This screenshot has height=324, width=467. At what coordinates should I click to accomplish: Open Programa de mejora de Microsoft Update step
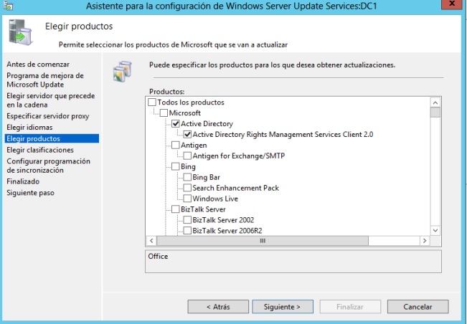click(45, 80)
